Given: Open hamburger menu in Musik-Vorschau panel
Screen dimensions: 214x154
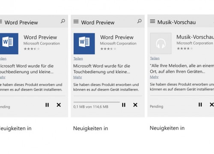Looking at the screenshot, I should pyautogui.click(x=152, y=21).
